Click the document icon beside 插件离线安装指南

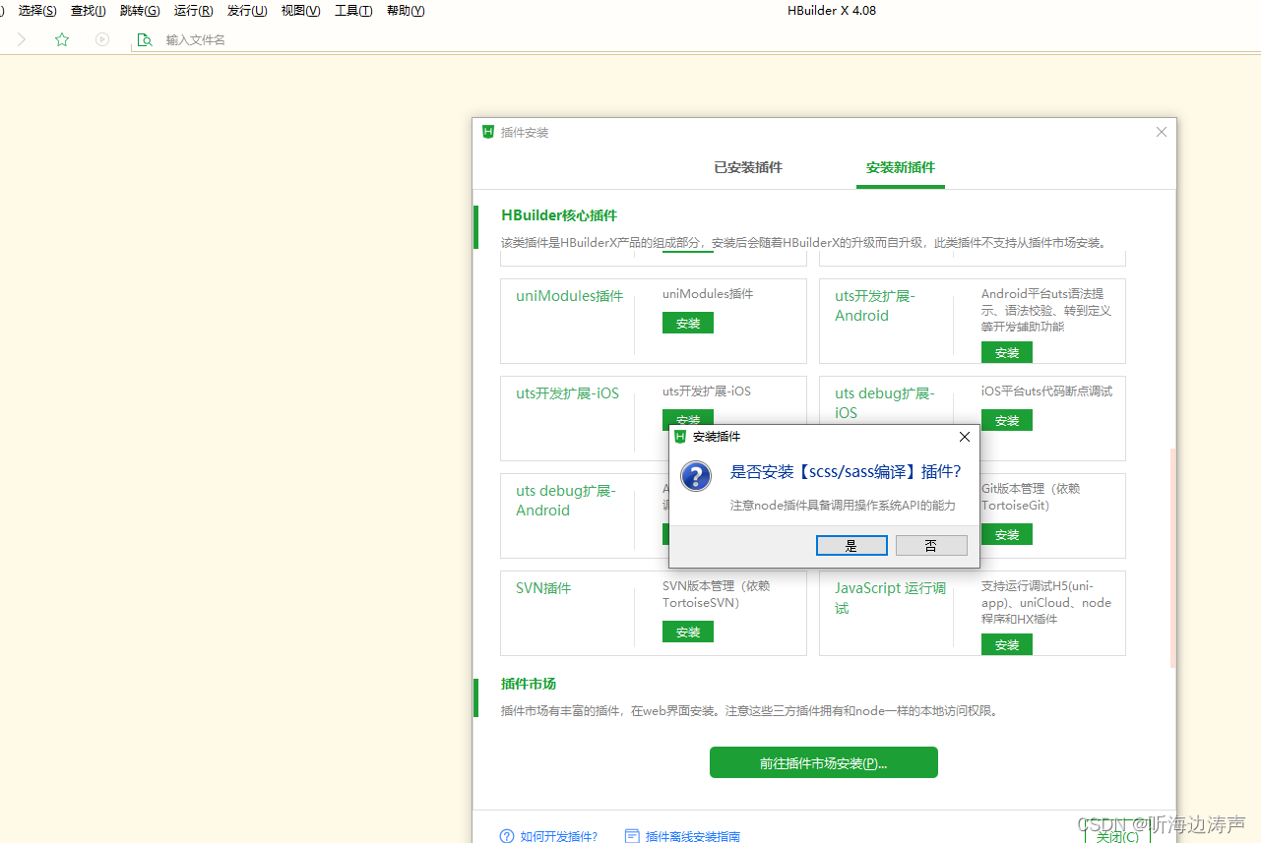632,836
